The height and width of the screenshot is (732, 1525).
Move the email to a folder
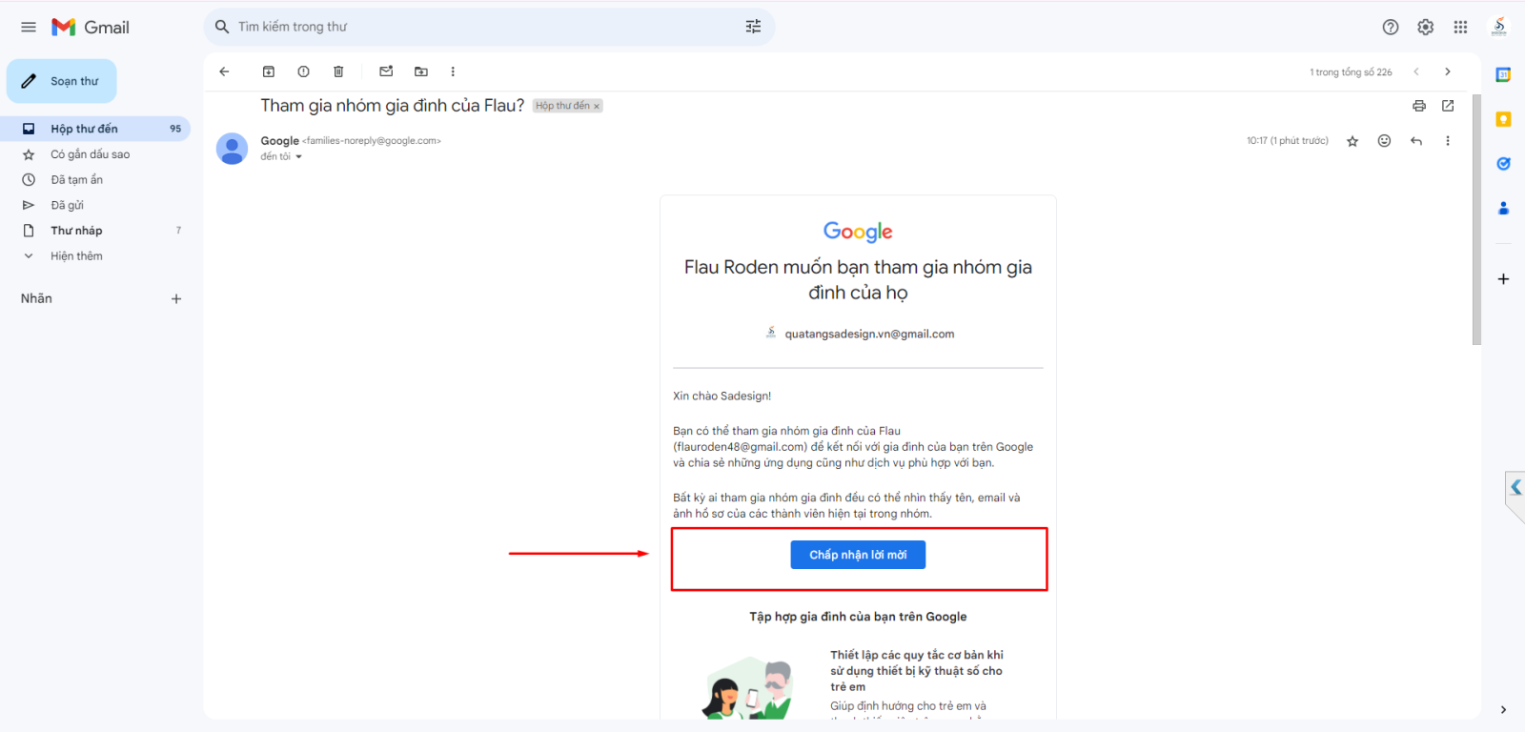coord(421,71)
